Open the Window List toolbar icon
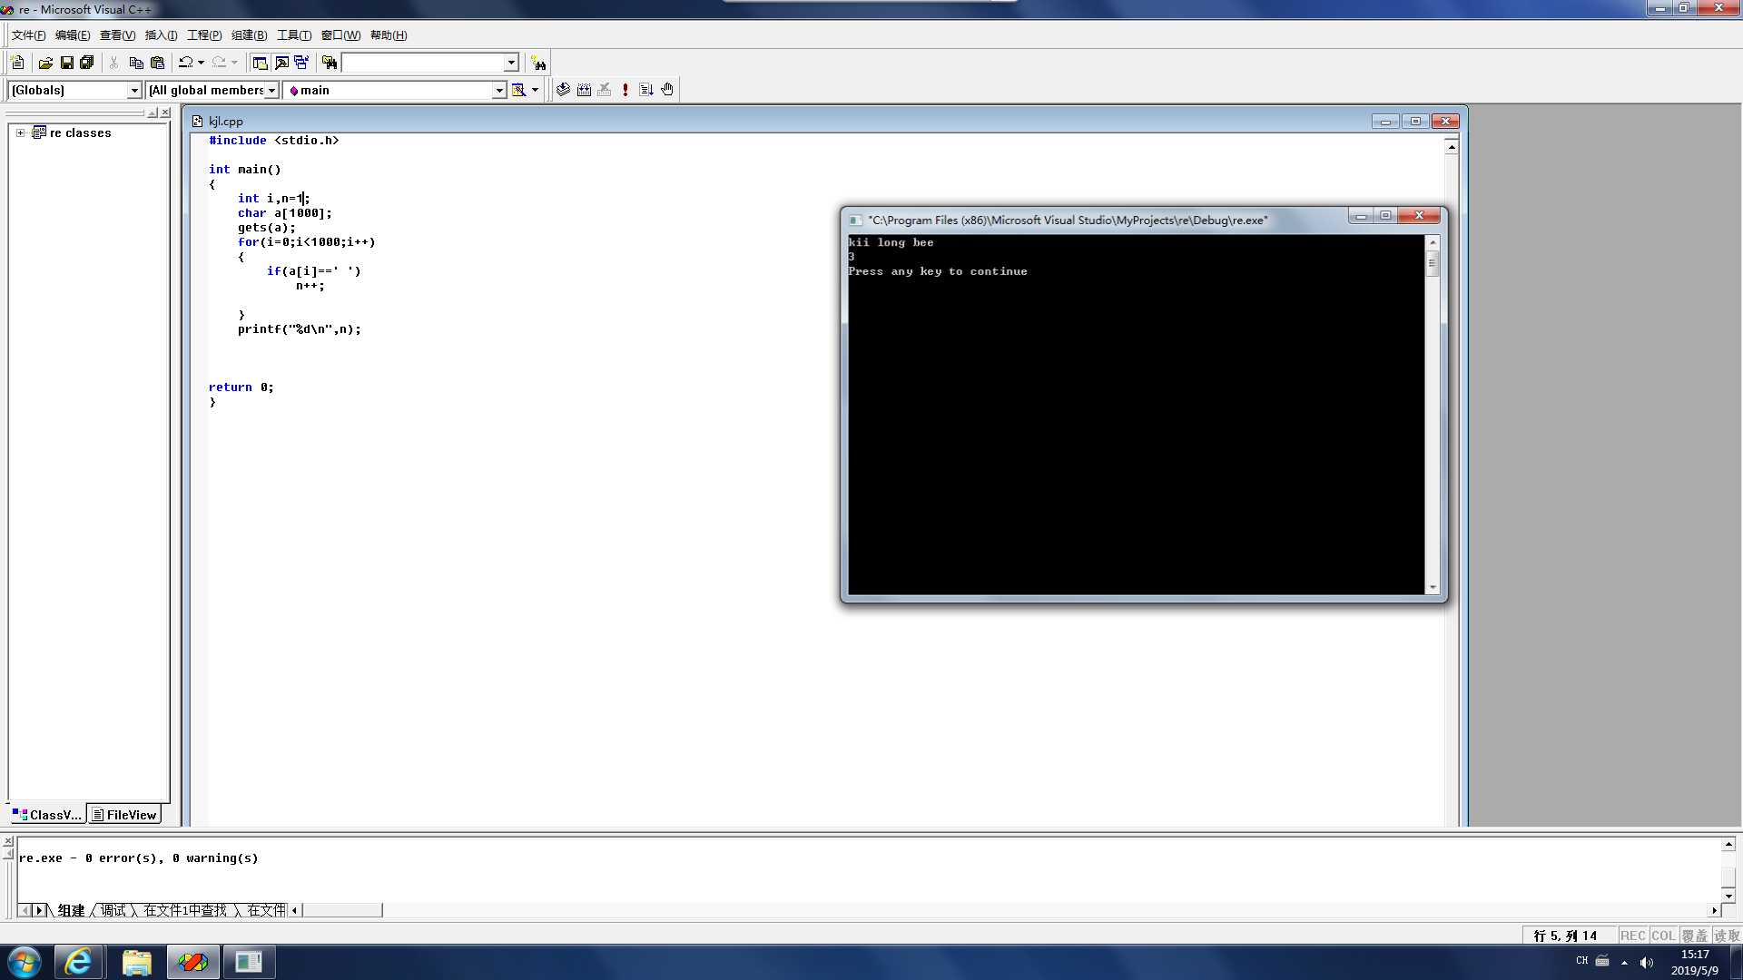The width and height of the screenshot is (1743, 980). point(301,63)
